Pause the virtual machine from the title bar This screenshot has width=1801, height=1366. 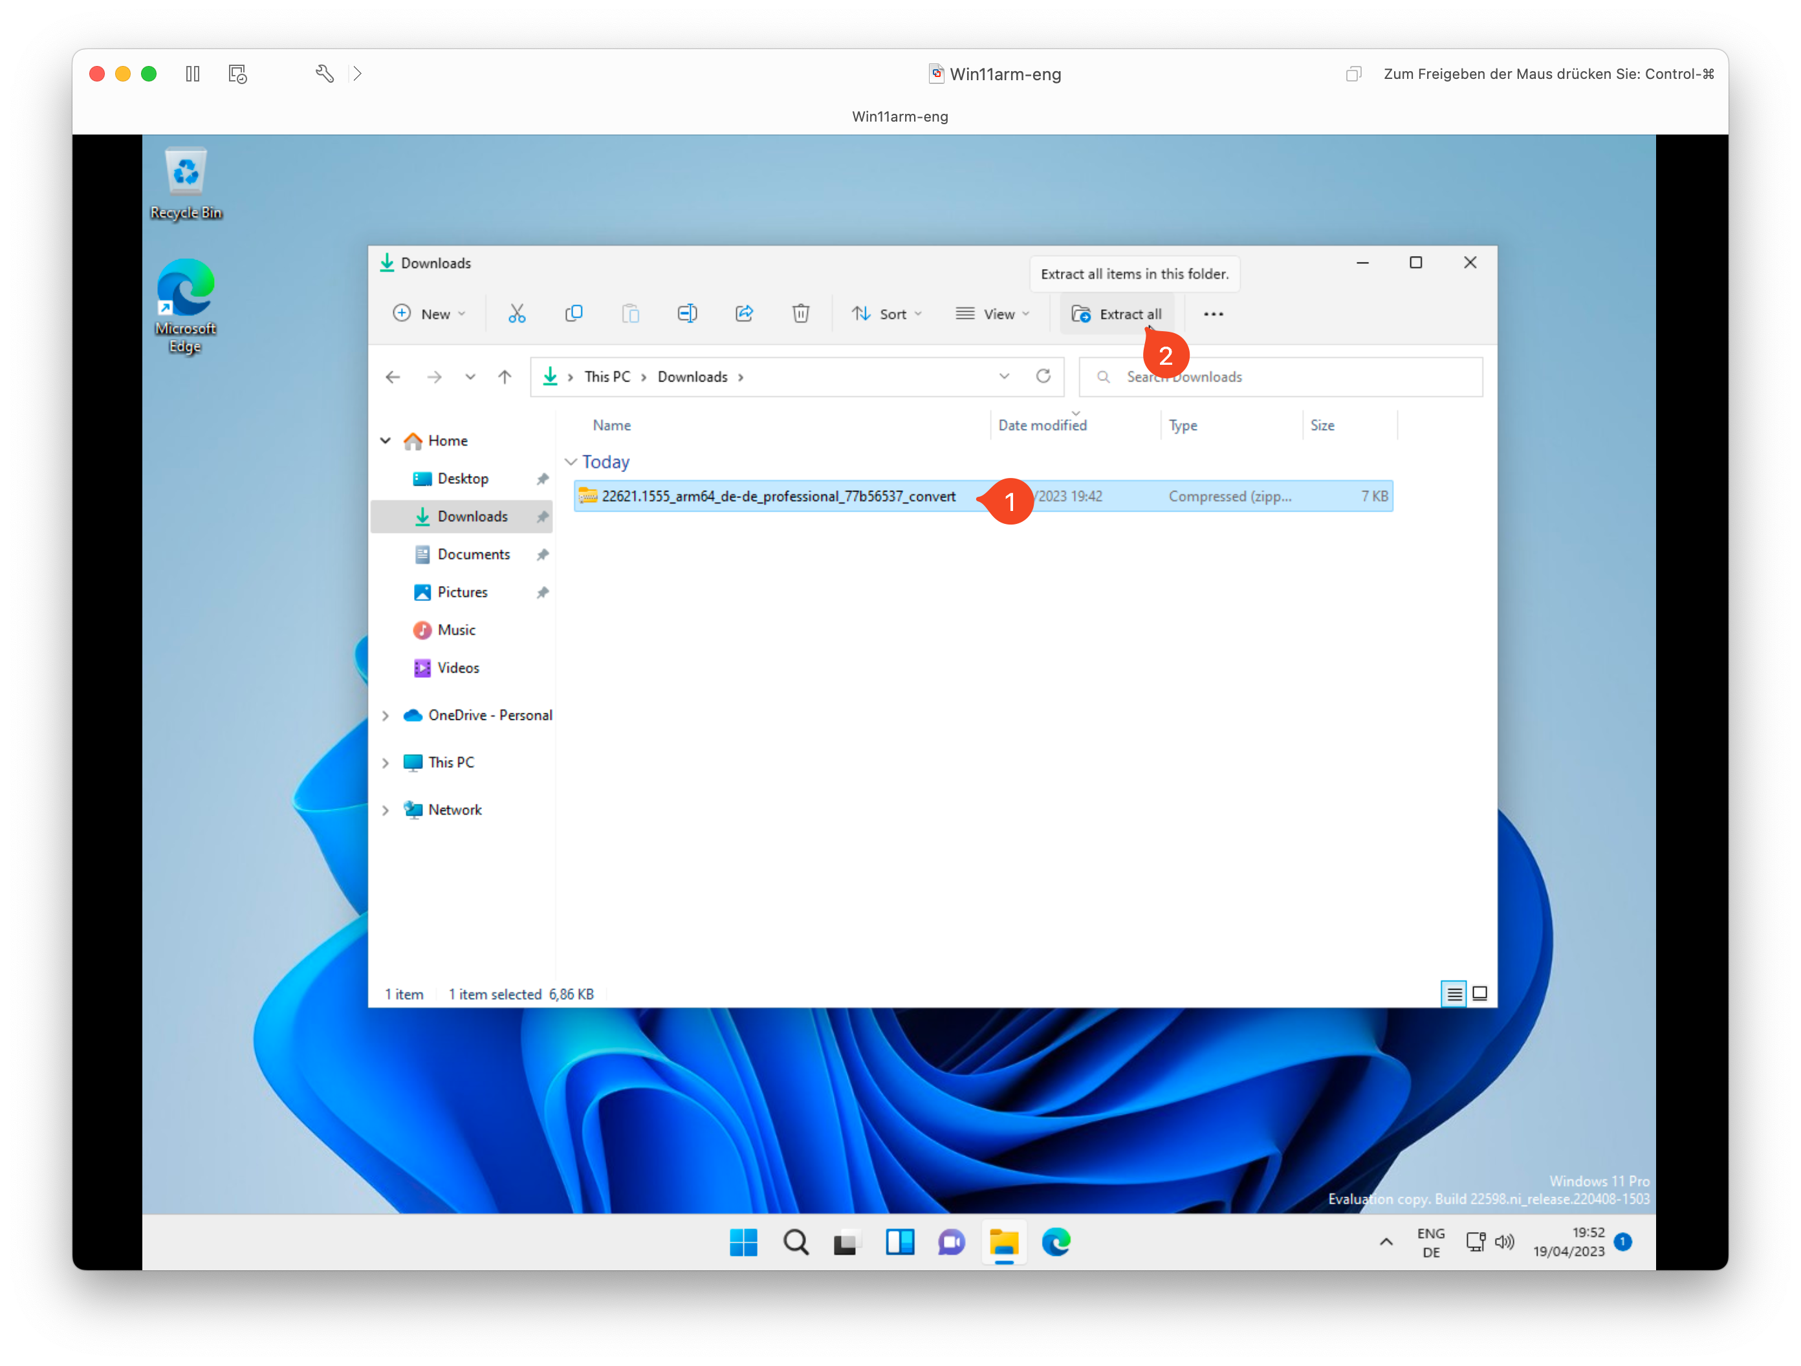[x=193, y=74]
